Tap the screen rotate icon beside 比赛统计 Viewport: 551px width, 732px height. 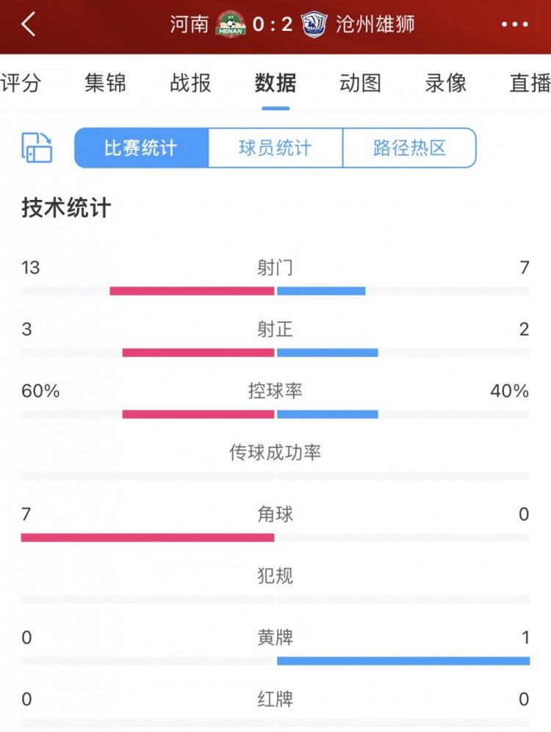(37, 148)
